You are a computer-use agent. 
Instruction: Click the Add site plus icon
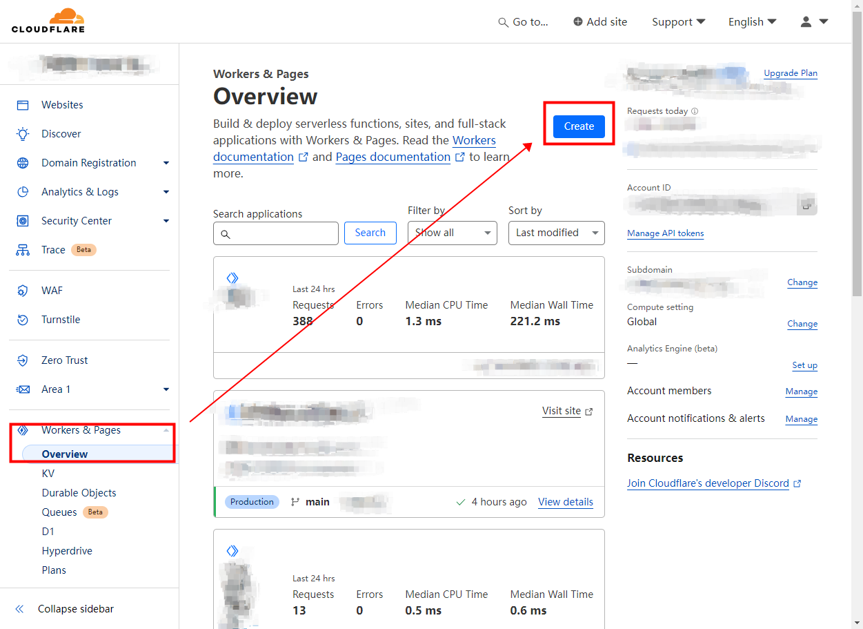pos(578,21)
